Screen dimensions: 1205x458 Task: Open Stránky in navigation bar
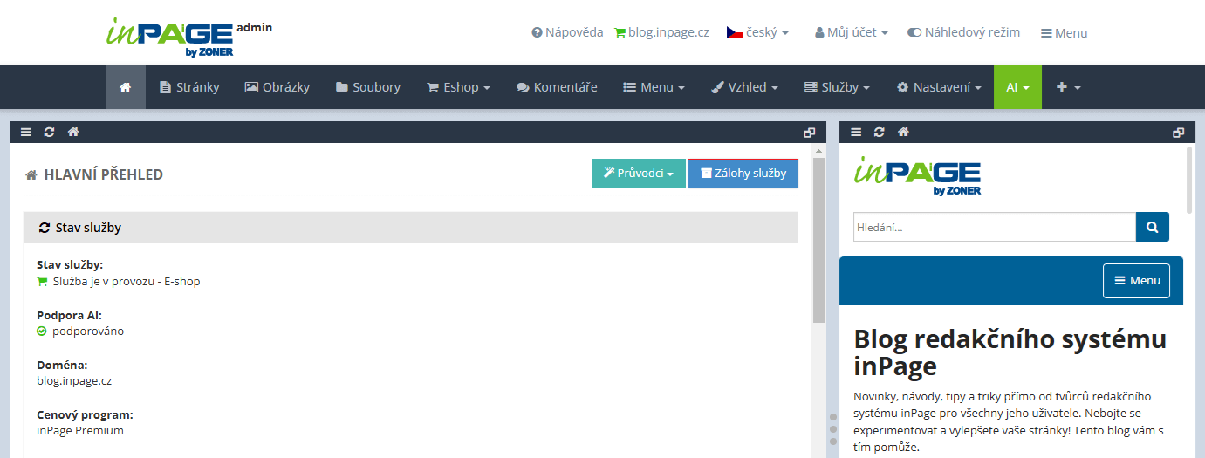click(189, 87)
